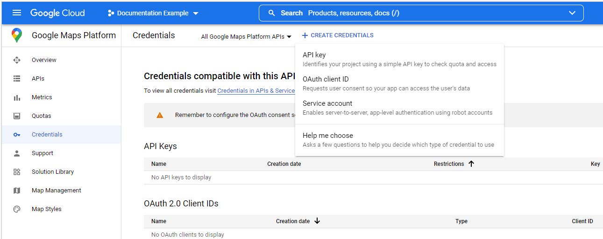The image size is (603, 239).
Task: Choose OAuth client ID option
Action: (x=399, y=83)
